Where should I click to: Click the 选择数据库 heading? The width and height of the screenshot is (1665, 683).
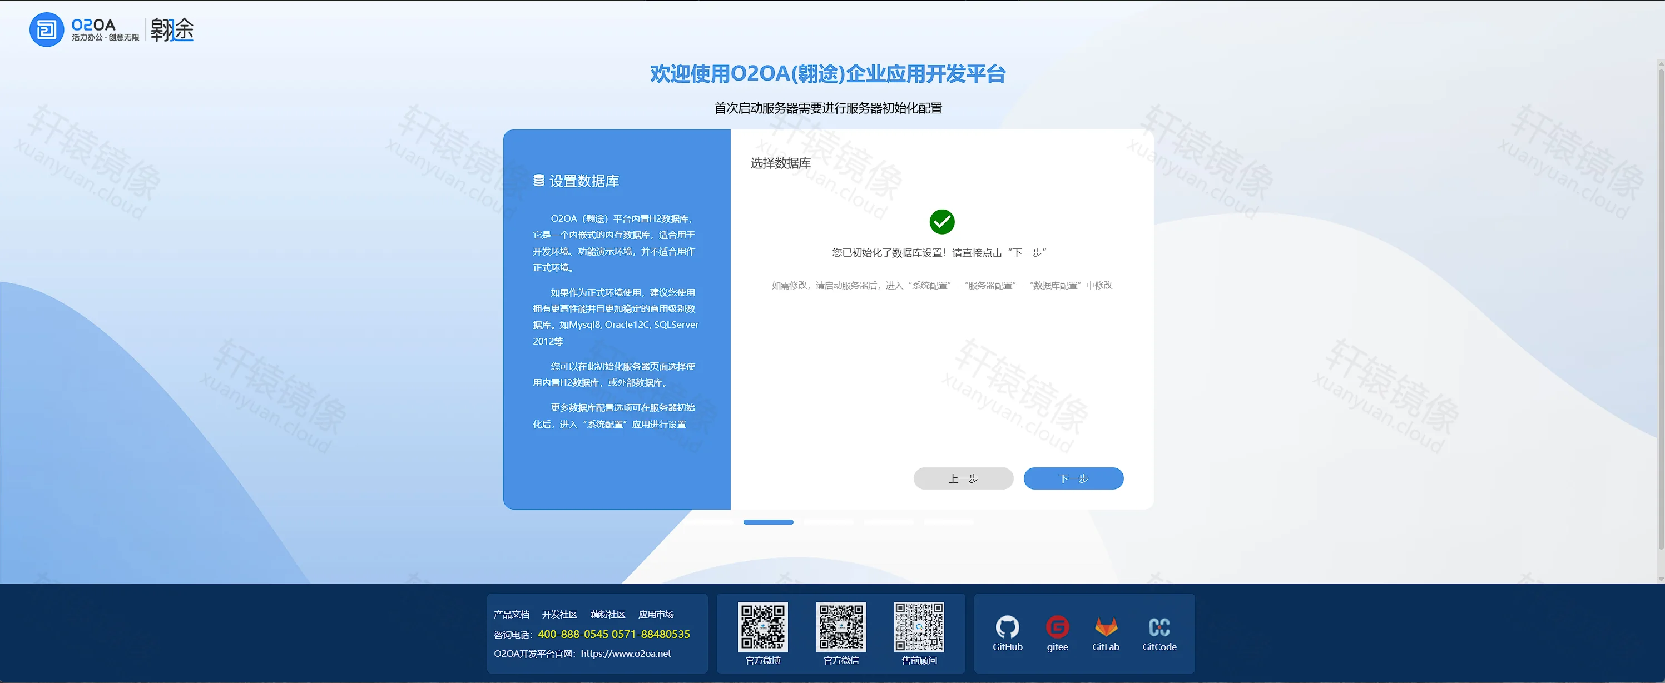point(780,163)
